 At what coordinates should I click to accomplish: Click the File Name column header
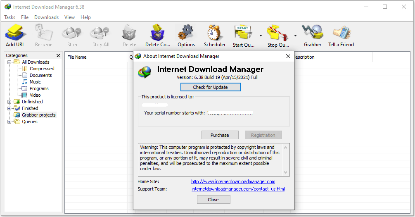pyautogui.click(x=96, y=57)
